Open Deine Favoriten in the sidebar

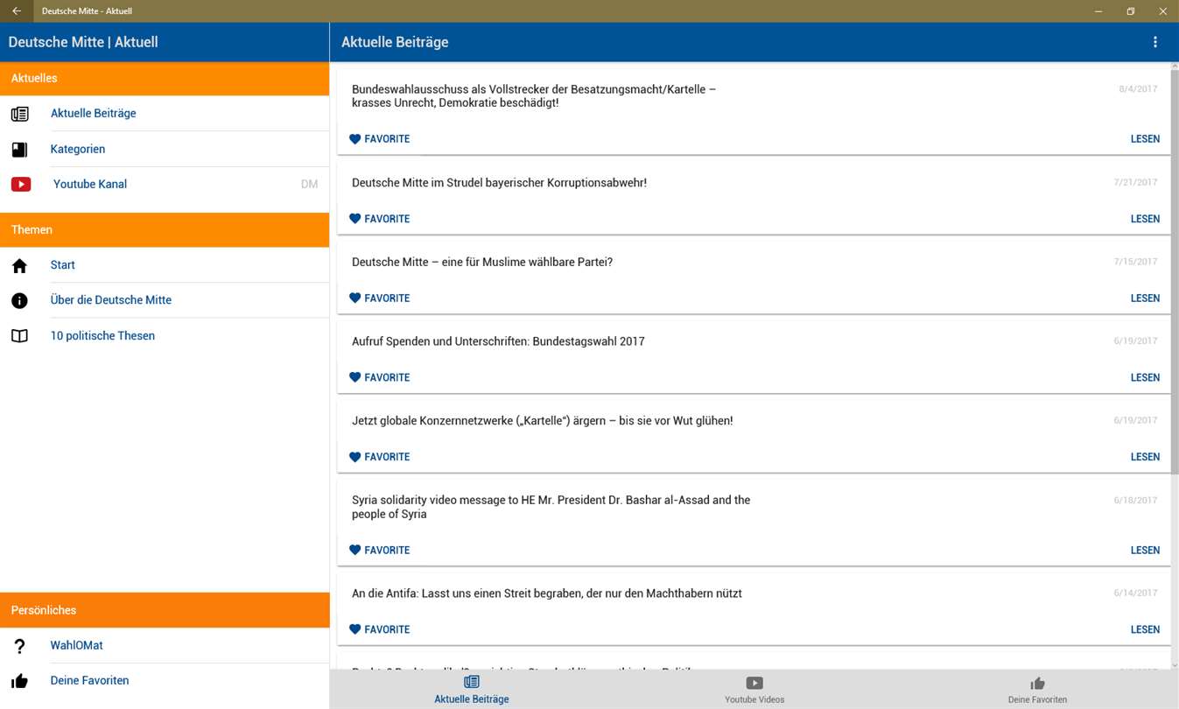tap(165, 681)
